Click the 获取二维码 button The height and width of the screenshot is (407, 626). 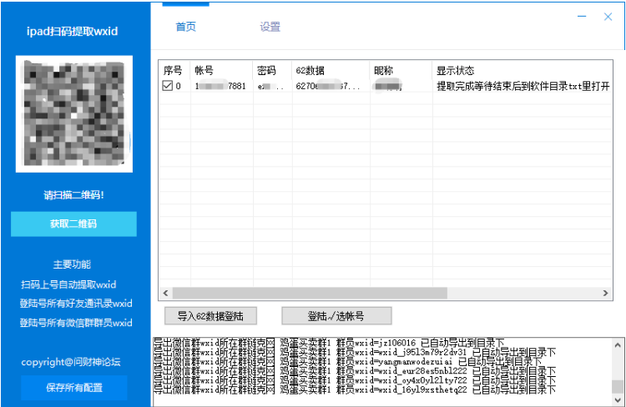pyautogui.click(x=73, y=224)
